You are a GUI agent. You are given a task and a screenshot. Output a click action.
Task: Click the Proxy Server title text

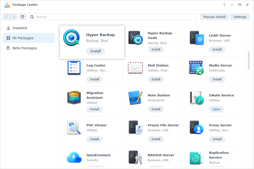coord(220,125)
